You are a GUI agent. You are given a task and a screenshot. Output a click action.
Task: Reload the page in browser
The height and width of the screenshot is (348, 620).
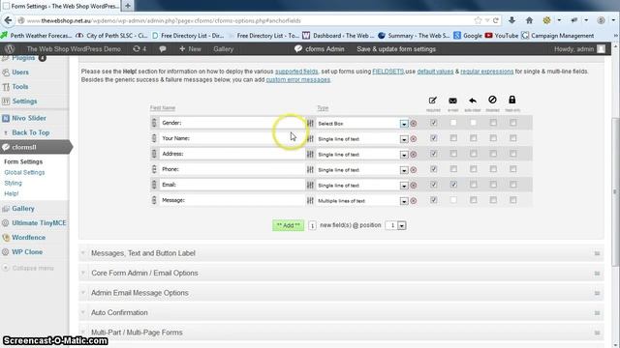pos(495,20)
